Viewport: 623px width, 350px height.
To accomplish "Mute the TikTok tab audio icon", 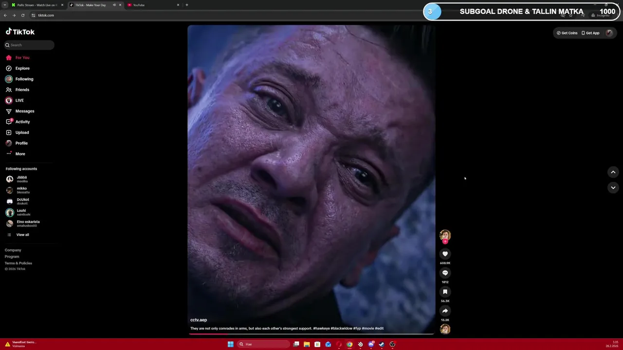I will [114, 5].
